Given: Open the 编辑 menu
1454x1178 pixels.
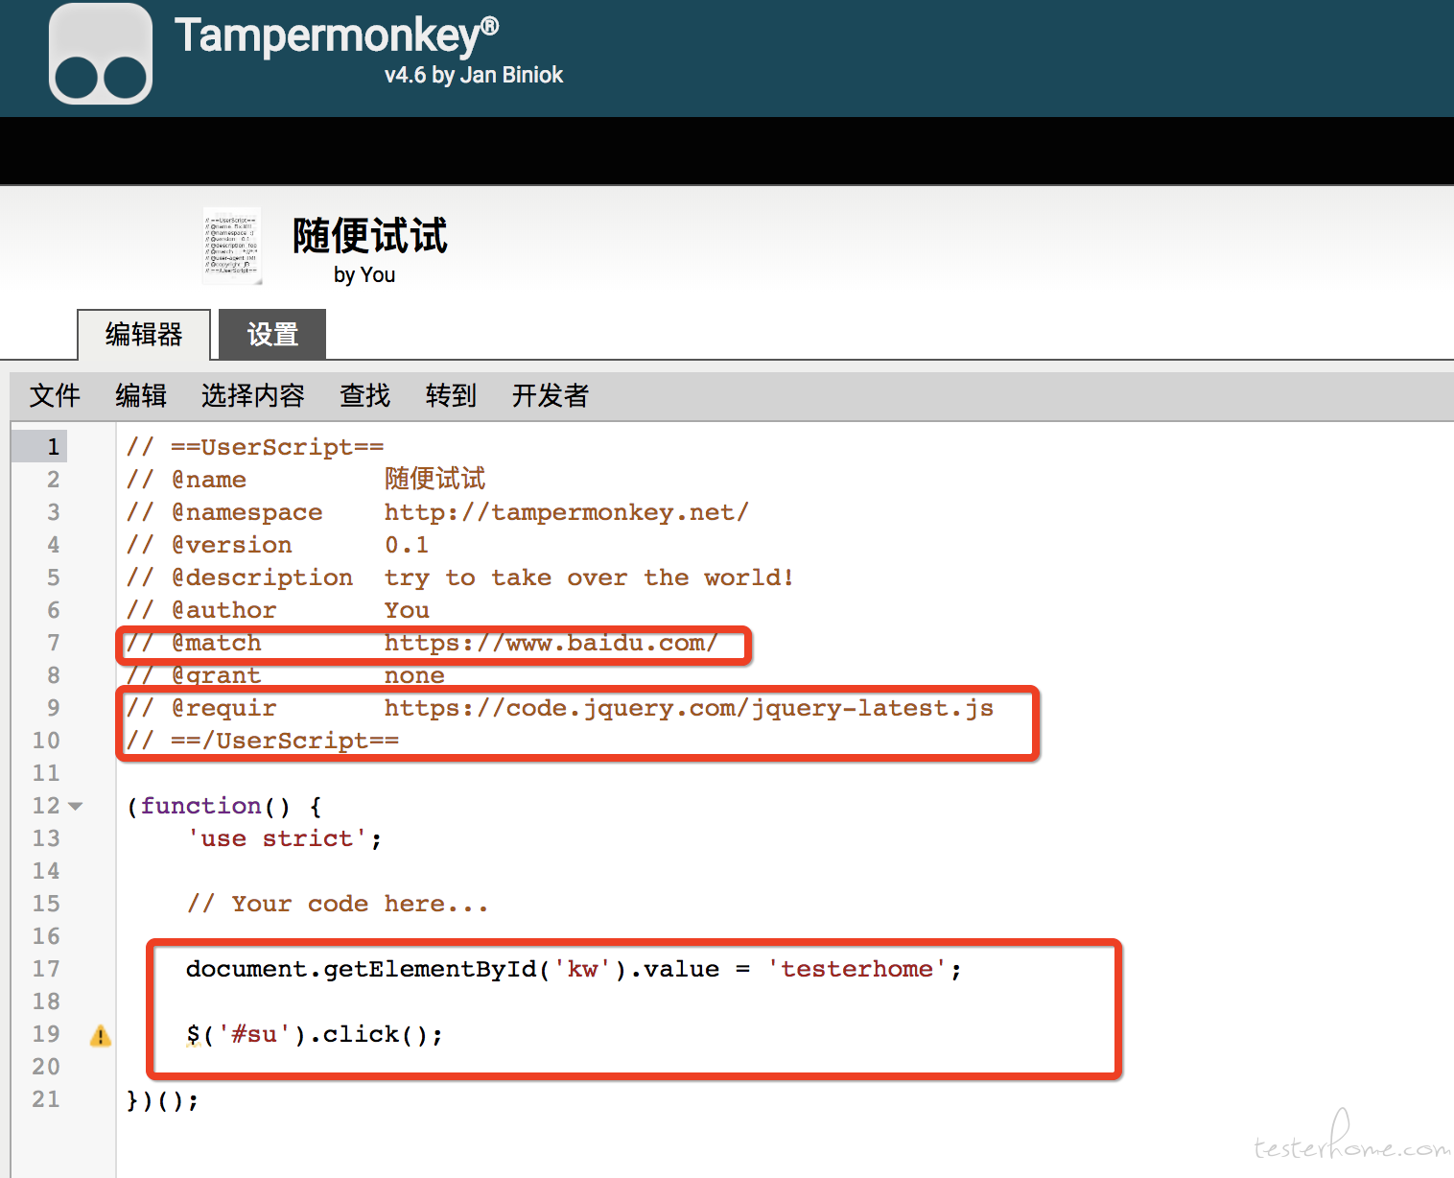Looking at the screenshot, I should (x=141, y=395).
